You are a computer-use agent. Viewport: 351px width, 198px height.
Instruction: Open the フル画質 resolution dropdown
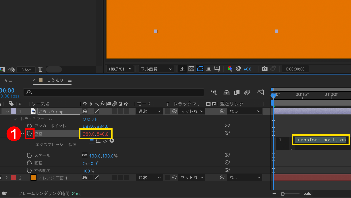156,69
